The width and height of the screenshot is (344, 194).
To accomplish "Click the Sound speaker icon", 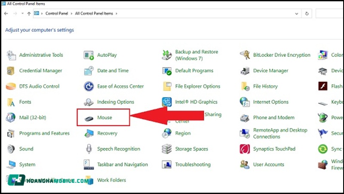I will pos(11,149).
